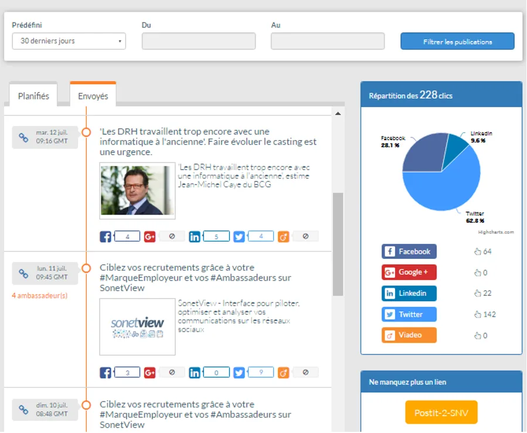
Task: Click Google+ icon in DRH post
Action: pyautogui.click(x=149, y=237)
